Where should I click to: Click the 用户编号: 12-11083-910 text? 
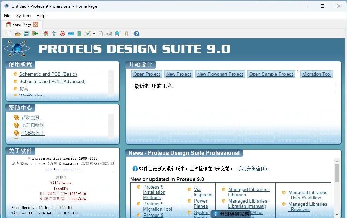pyautogui.click(x=63, y=194)
